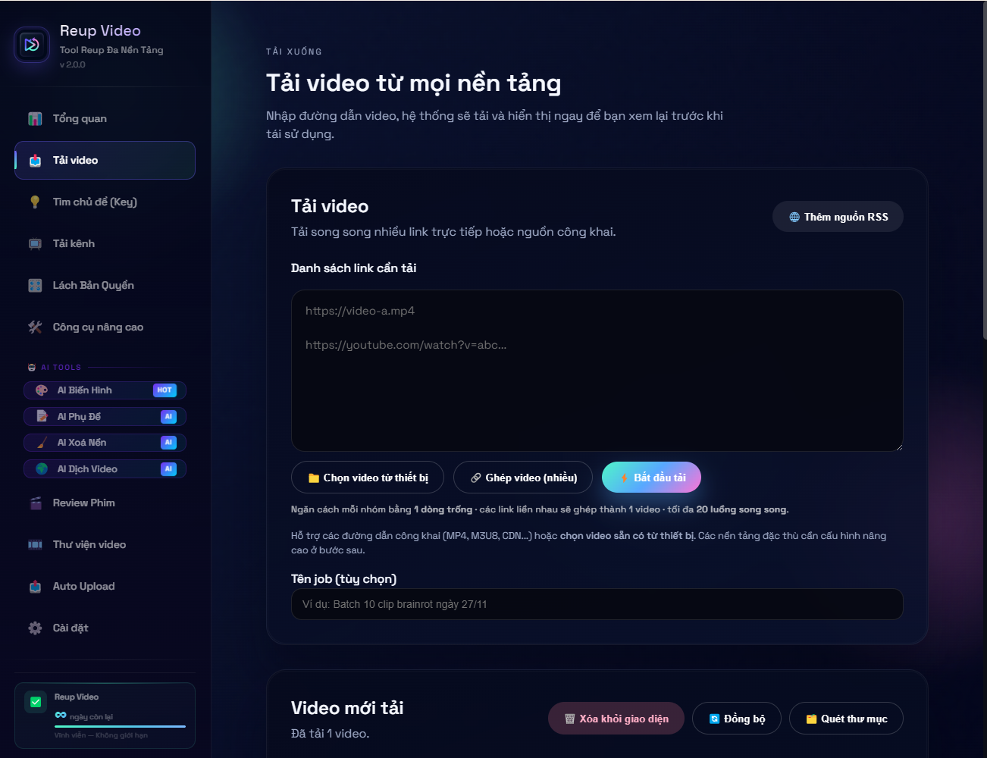
Task: Click the Đồng bộ sync button
Action: (x=737, y=719)
